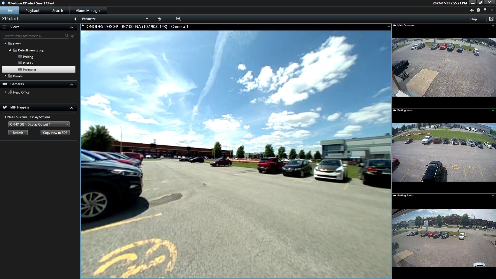
Task: Collapse the Default view group node
Action: [x=10, y=50]
